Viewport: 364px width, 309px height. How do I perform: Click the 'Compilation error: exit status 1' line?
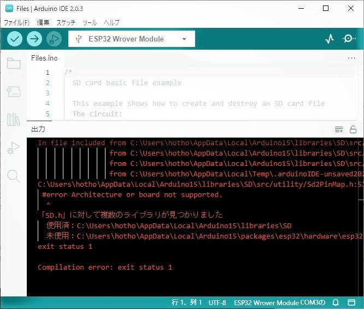[105, 268]
